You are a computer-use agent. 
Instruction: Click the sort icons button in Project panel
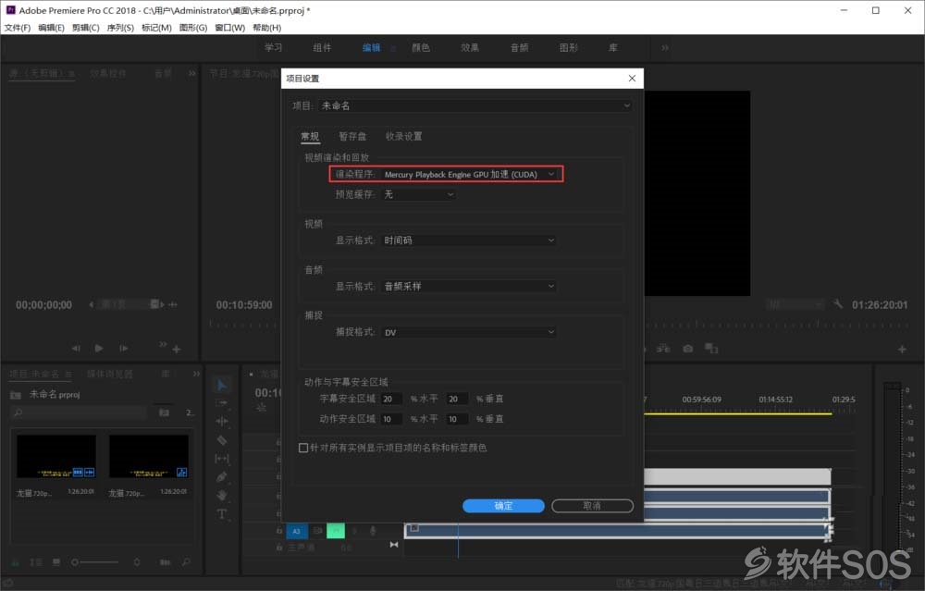137,562
